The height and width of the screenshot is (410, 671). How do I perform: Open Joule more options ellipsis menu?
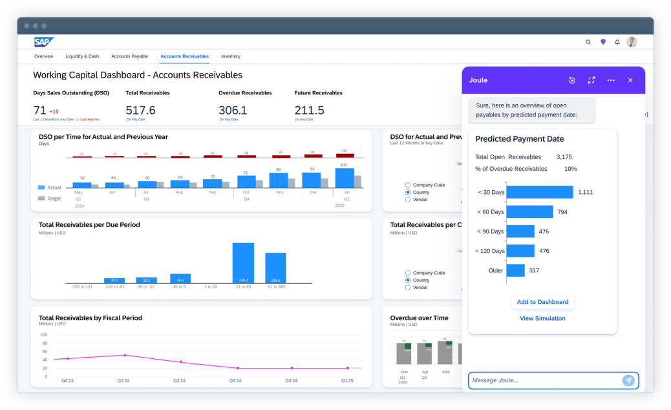pyautogui.click(x=611, y=80)
